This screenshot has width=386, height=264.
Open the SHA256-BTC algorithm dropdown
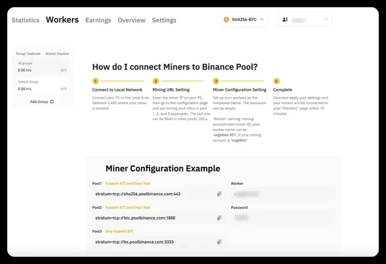pos(244,19)
